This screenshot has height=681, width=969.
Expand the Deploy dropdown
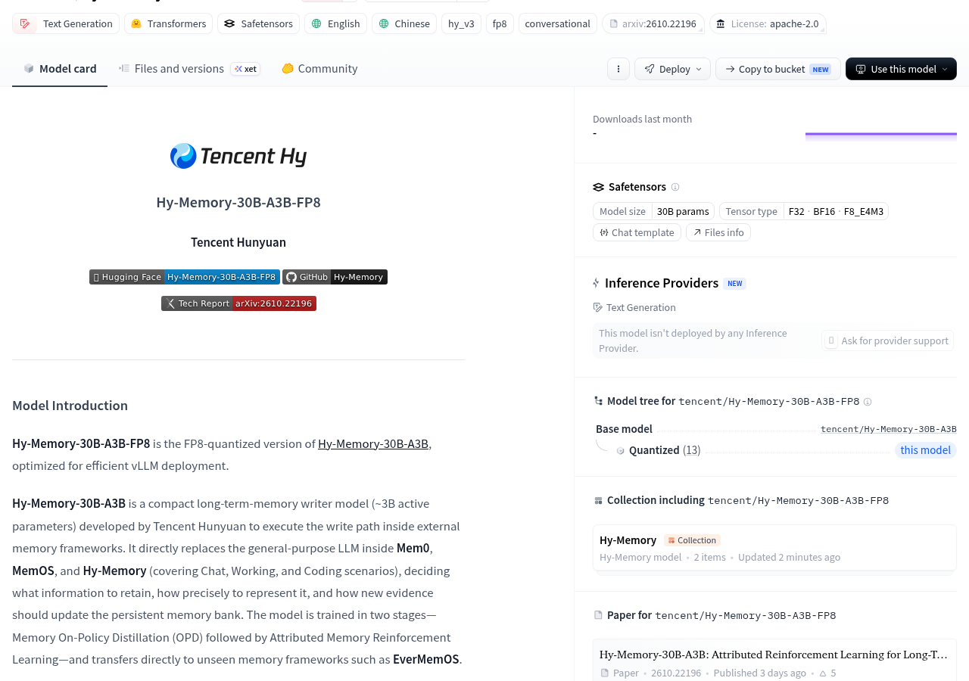coord(672,69)
